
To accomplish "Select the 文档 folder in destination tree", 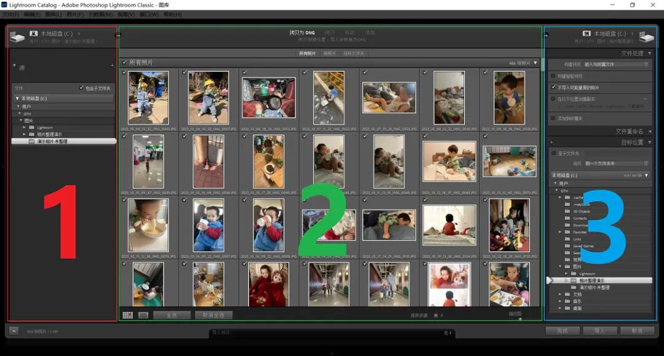I will [x=577, y=294].
